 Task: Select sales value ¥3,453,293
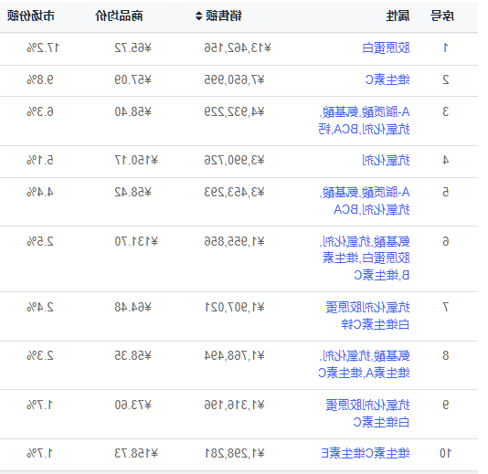(x=234, y=192)
